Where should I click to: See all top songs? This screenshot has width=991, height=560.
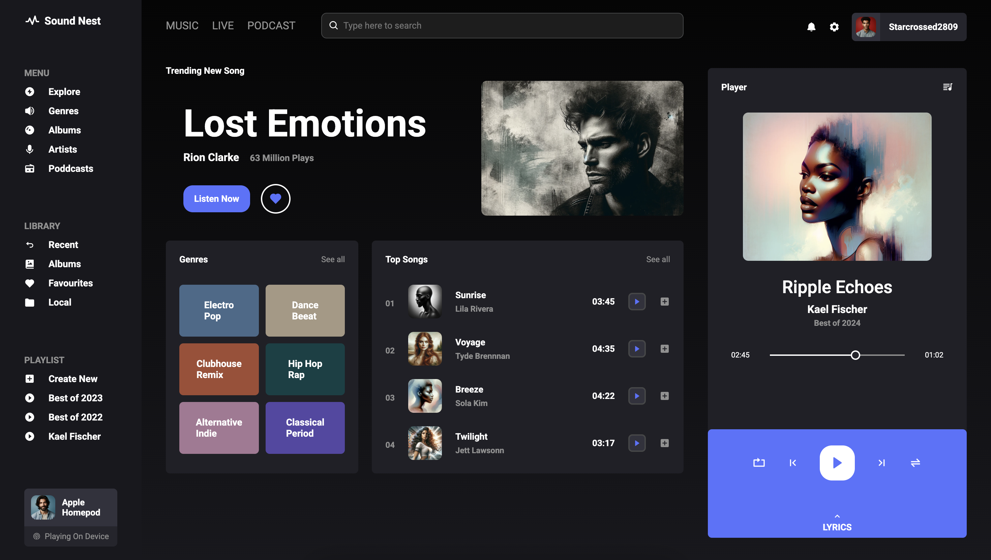[657, 259]
